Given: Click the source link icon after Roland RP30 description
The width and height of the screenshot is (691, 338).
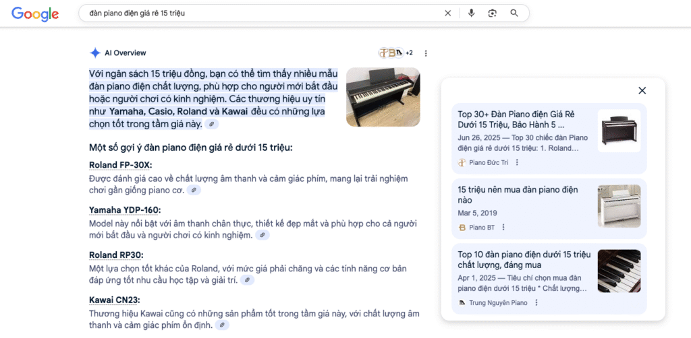Looking at the screenshot, I should click(247, 280).
